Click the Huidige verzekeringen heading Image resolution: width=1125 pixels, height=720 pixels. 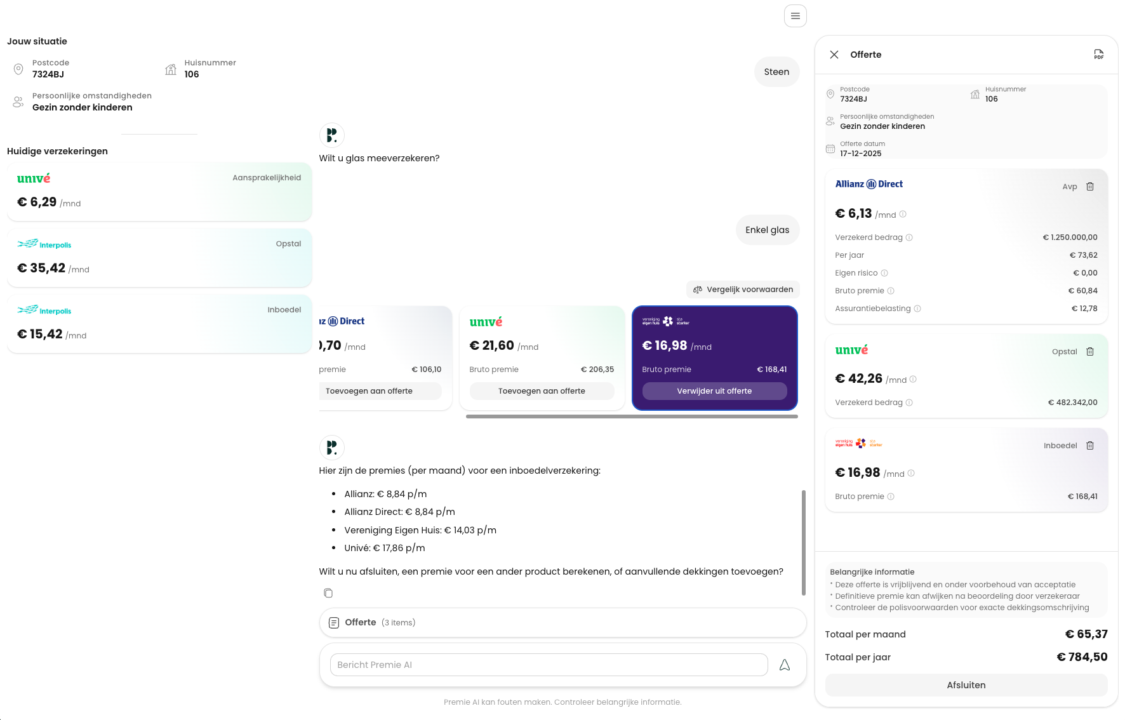[57, 151]
